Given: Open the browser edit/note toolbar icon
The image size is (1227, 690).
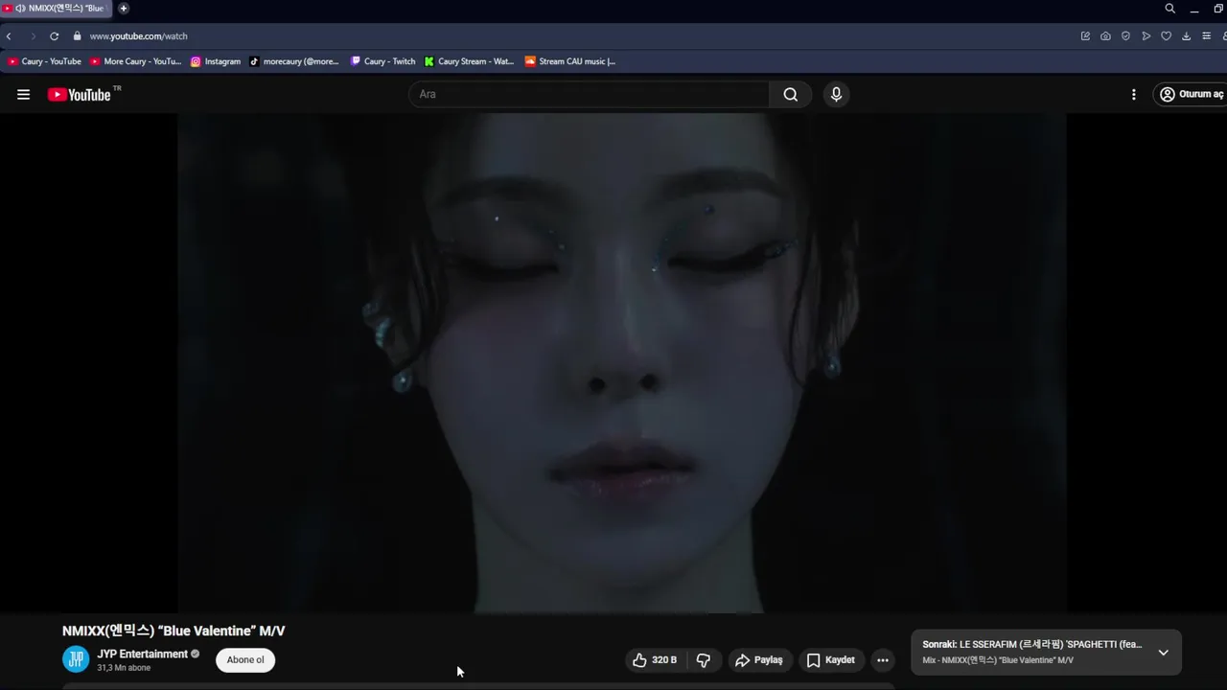Looking at the screenshot, I should [1085, 36].
